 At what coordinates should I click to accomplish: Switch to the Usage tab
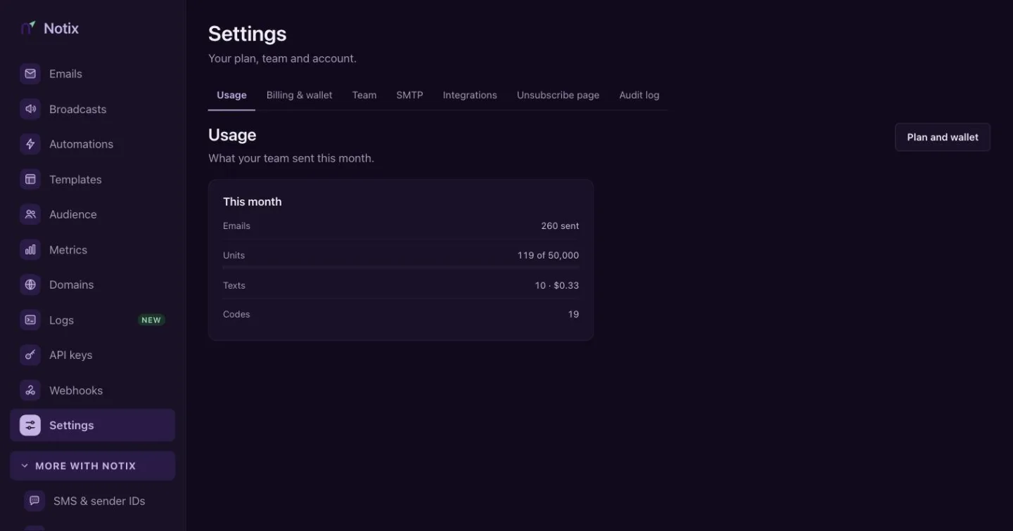231,95
